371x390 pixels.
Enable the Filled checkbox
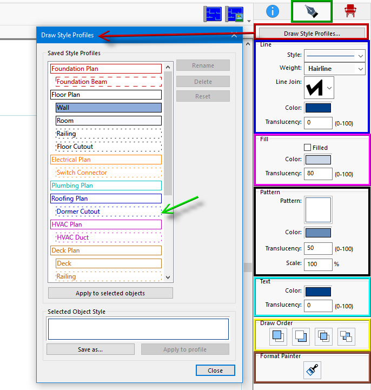point(307,148)
